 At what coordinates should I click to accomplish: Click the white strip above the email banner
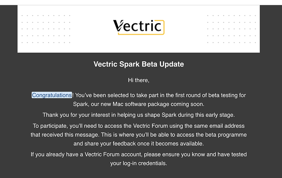tap(141, 2)
